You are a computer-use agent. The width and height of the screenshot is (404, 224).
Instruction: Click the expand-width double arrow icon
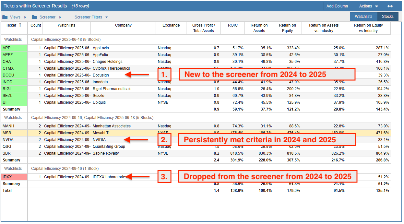pyautogui.click(x=390, y=6)
